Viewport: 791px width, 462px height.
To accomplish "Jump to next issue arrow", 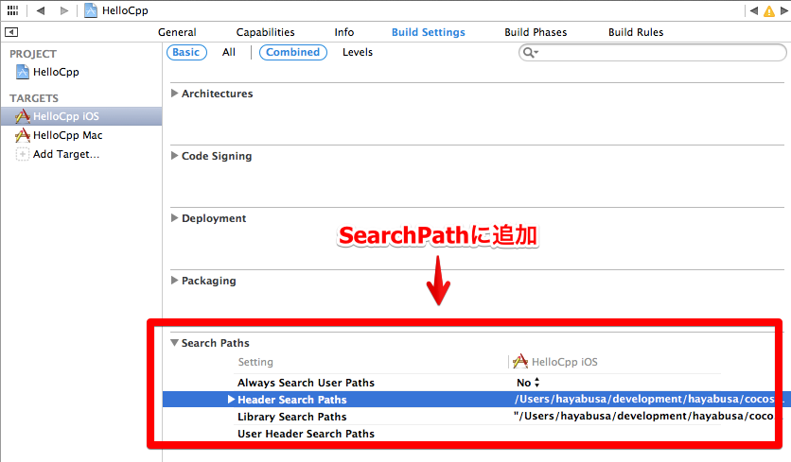I will [784, 10].
